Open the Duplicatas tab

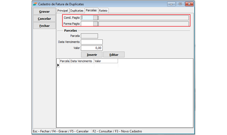77,11
